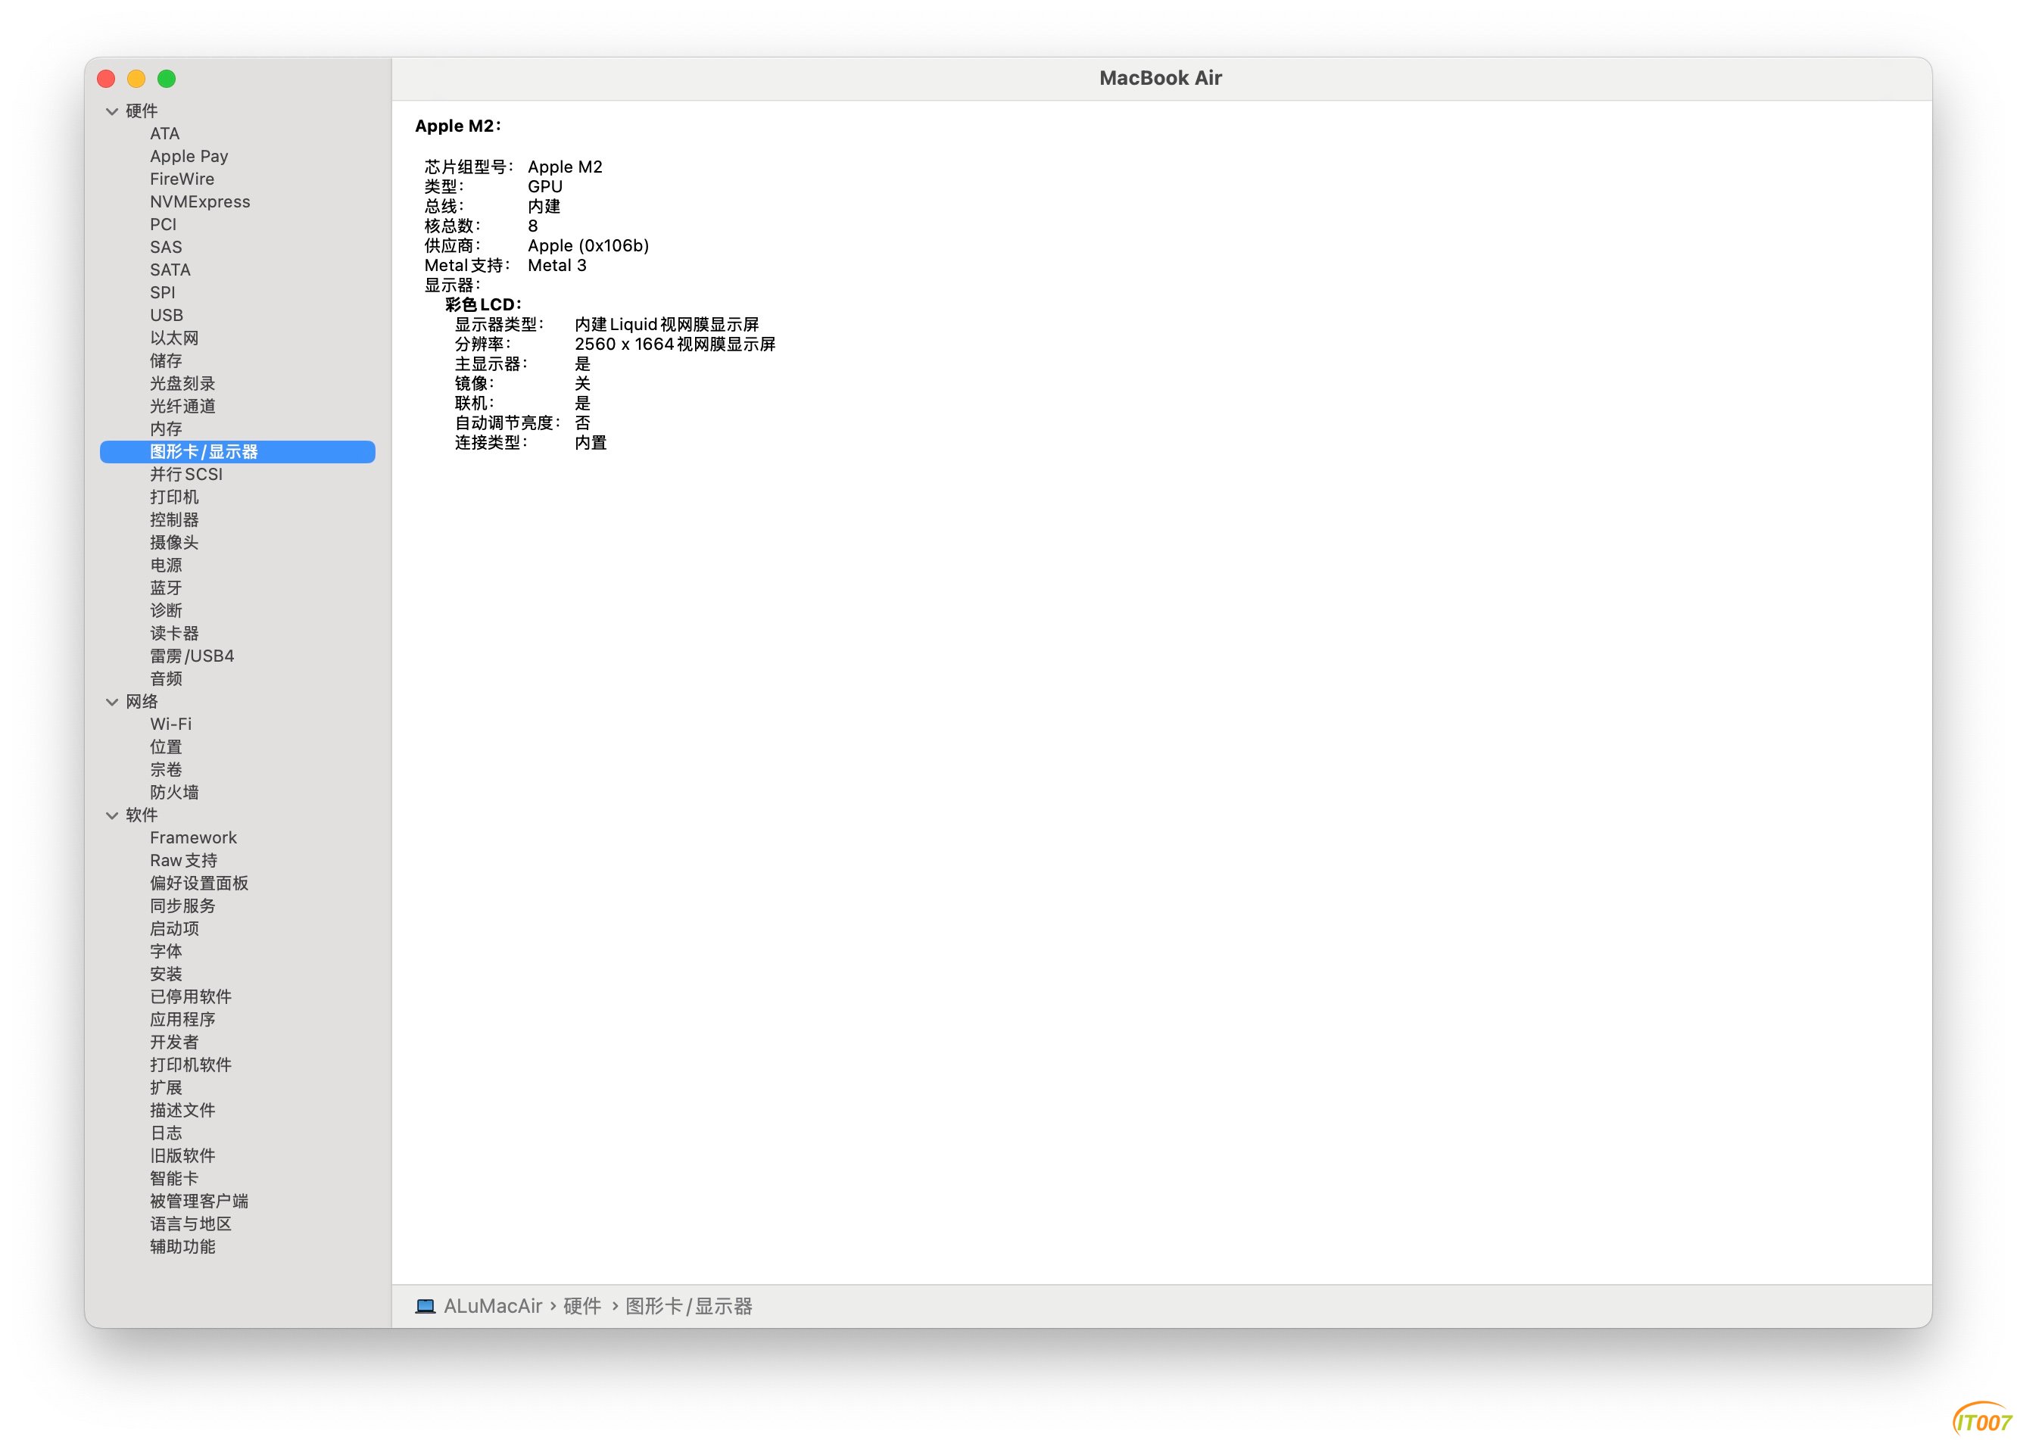Select 已停用软件 entry

click(x=191, y=996)
